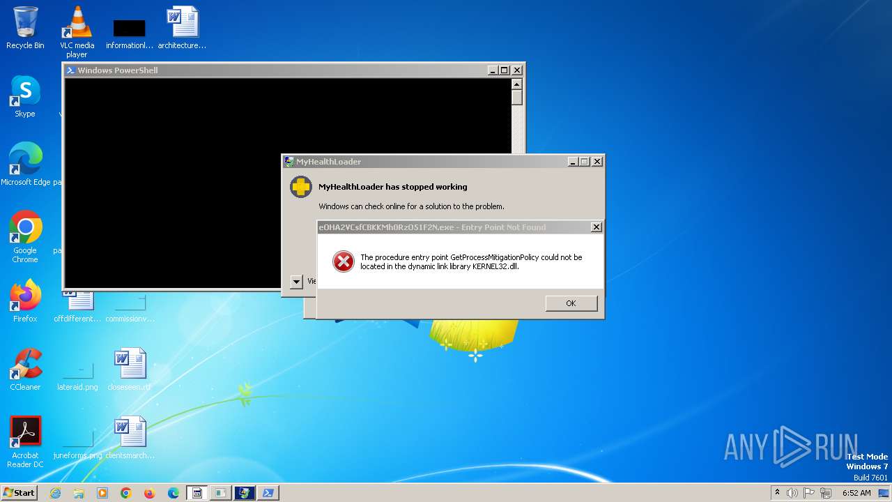Switch to the console window taskbar button
Image resolution: width=892 pixels, height=502 pixels.
pyautogui.click(x=197, y=493)
